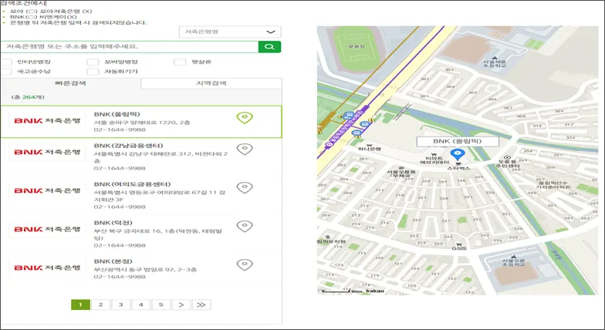Click the 총 264개 result count
Image resolution: width=605 pixels, height=330 pixels.
28,97
